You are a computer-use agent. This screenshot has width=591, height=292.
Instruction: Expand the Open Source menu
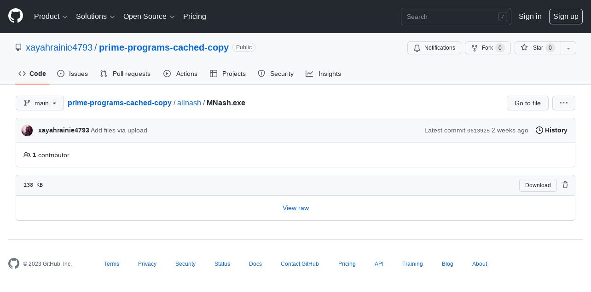pos(149,17)
